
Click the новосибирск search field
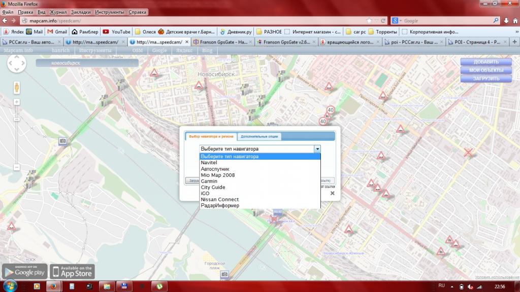click(x=86, y=63)
